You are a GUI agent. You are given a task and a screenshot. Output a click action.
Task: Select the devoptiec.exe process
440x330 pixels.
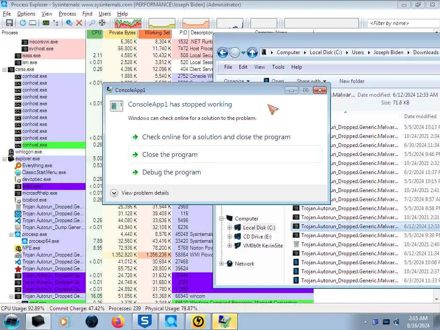[x=37, y=179]
